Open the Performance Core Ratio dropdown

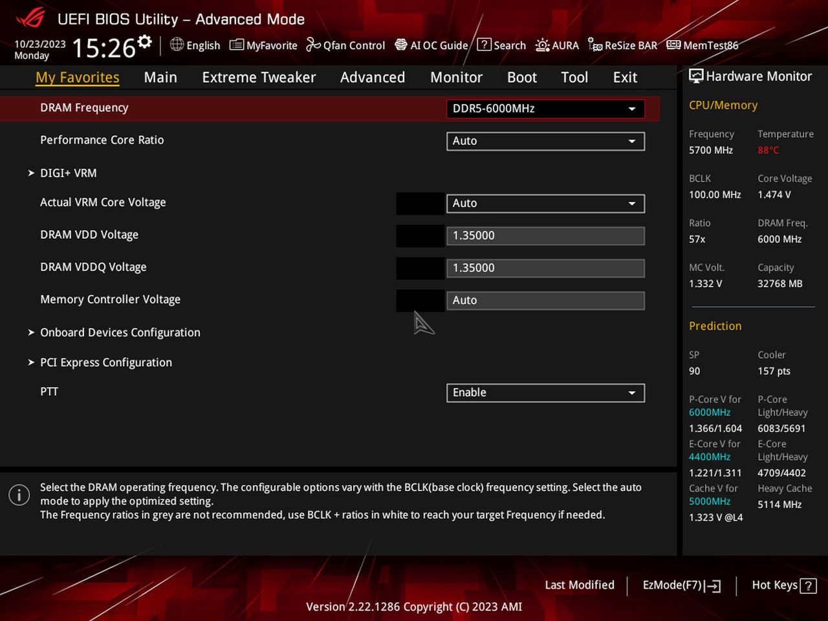click(x=545, y=141)
